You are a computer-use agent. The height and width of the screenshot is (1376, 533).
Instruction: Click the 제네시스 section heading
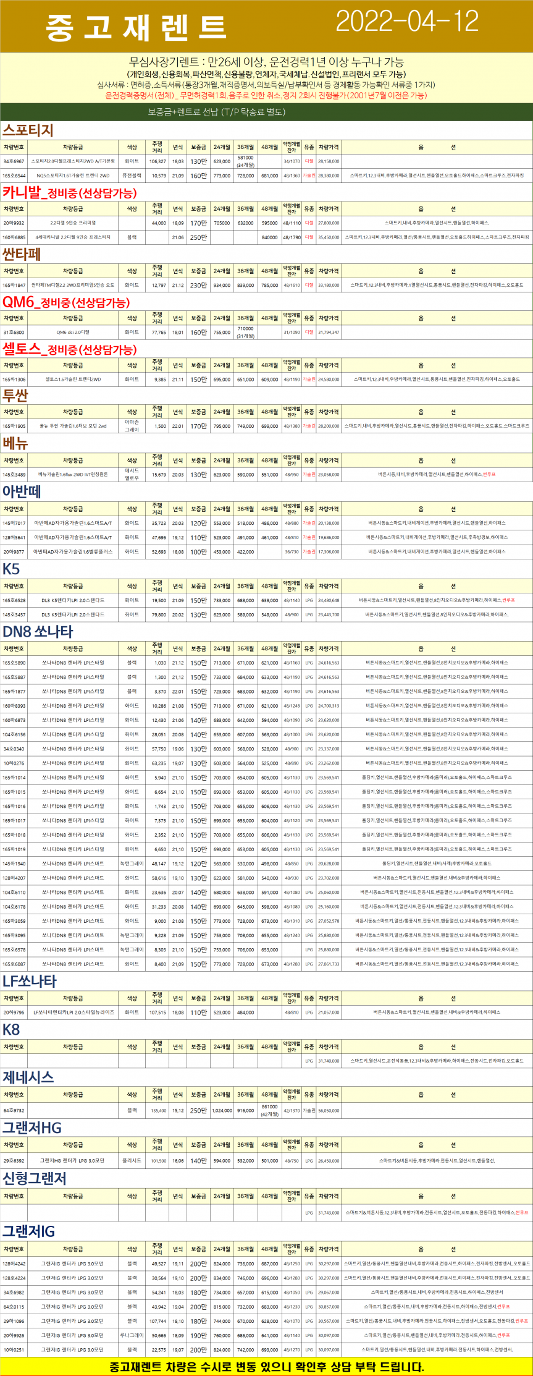tap(28, 1077)
